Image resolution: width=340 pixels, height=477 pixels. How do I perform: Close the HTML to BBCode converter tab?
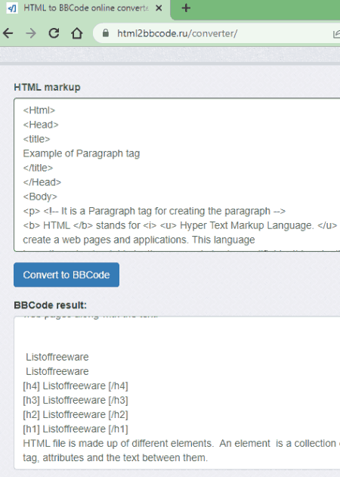point(159,8)
